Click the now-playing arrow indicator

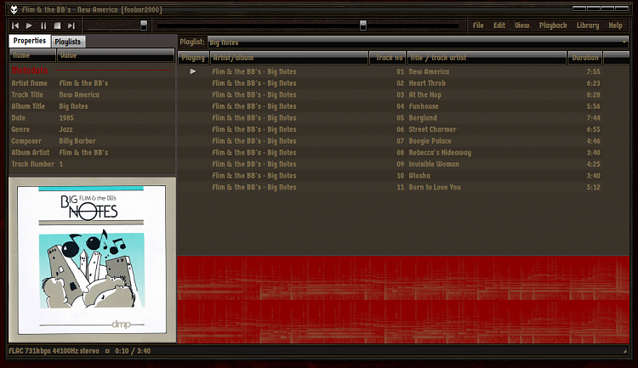coord(193,71)
